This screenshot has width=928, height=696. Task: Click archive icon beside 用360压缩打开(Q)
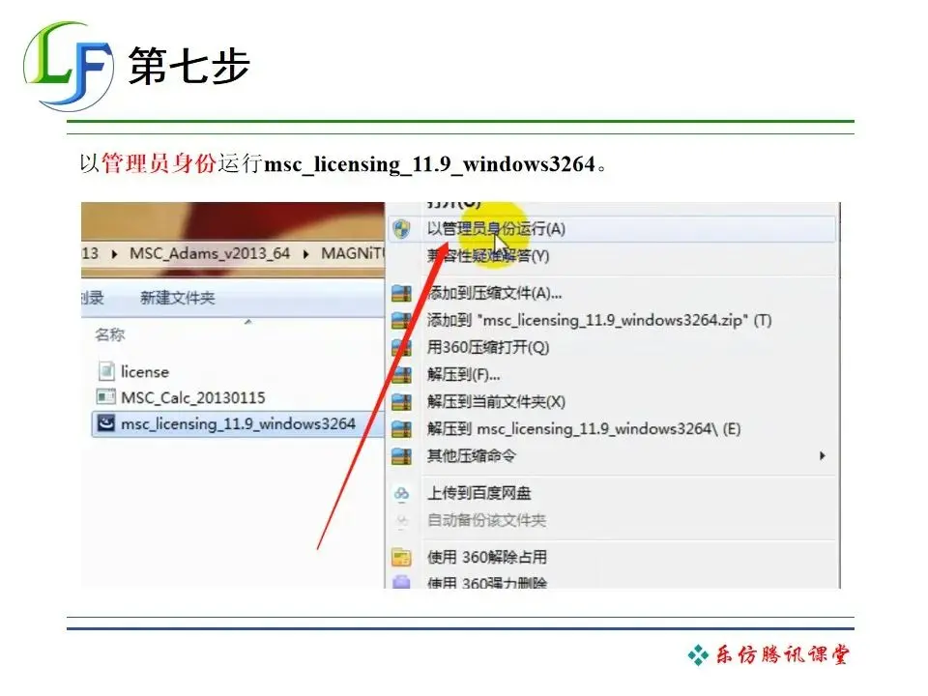pos(401,347)
